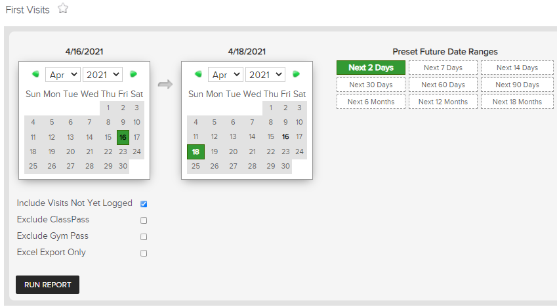Click the Run Report button
Screen dimensions: 557x307
click(x=48, y=285)
